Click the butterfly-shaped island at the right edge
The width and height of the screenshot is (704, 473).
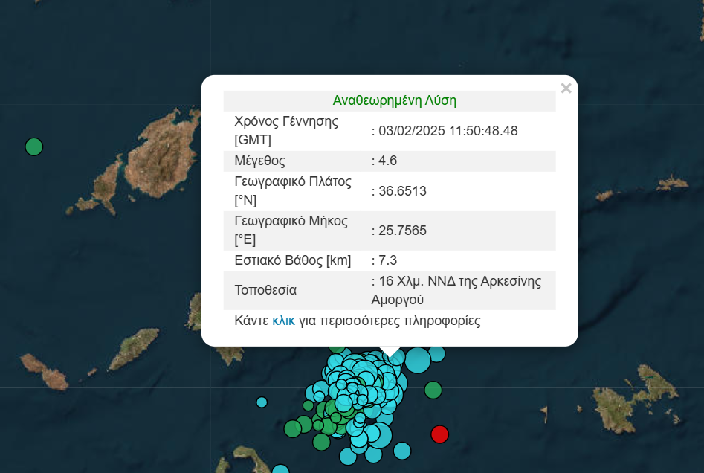pyautogui.click(x=638, y=393)
